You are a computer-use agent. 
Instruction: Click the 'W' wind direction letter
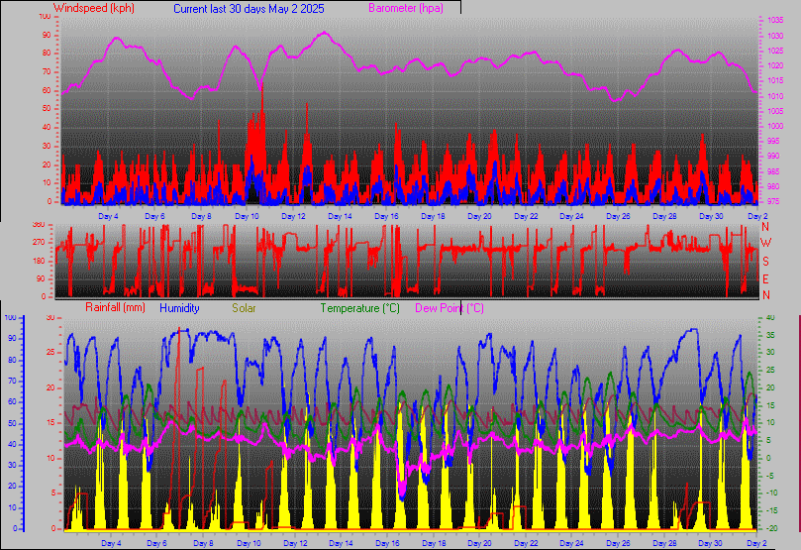tap(765, 242)
